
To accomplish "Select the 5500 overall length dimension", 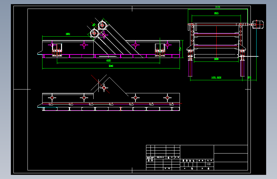I will point(111,66).
